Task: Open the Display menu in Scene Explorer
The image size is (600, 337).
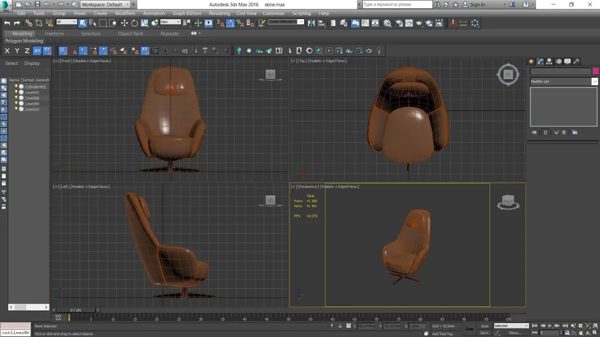Action: 32,63
